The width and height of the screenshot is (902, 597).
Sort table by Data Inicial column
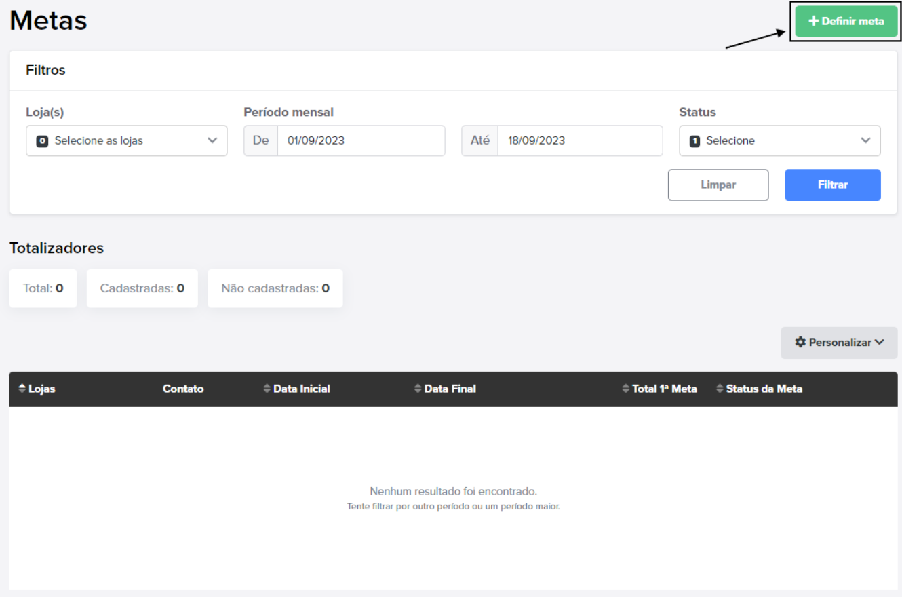[x=296, y=389]
